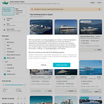Increase number of people
The height and width of the screenshot is (104, 104).
point(25,99)
